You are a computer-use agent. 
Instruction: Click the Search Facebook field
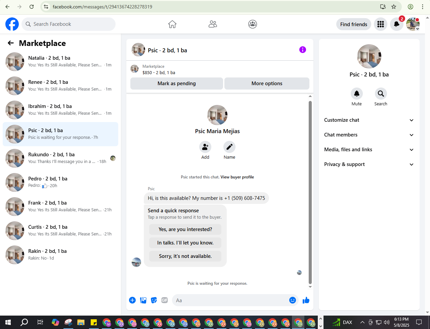pyautogui.click(x=69, y=24)
